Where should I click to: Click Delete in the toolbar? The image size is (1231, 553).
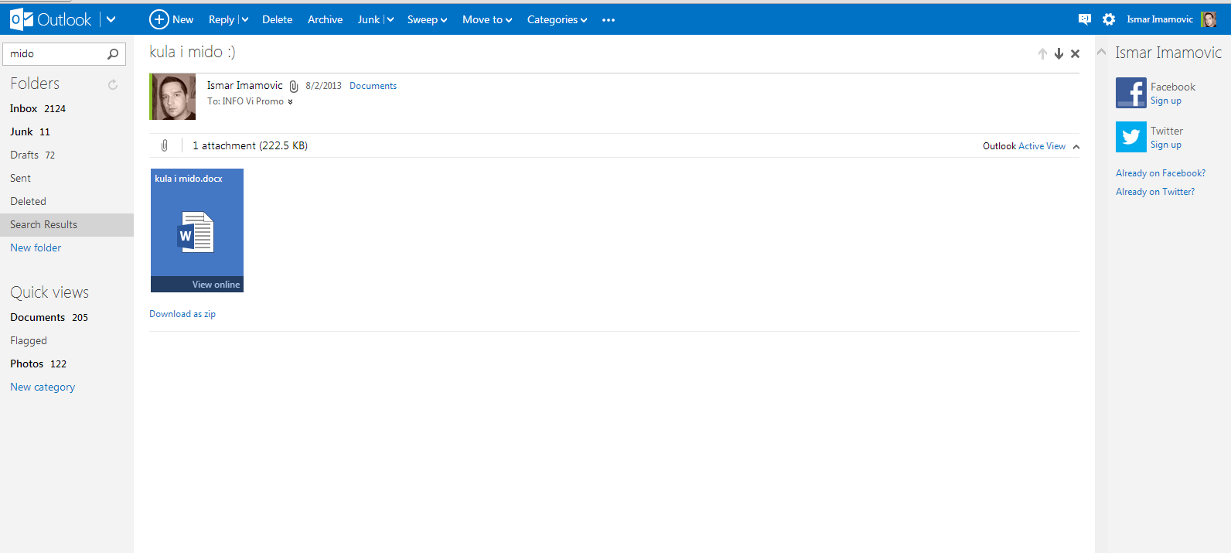tap(277, 20)
